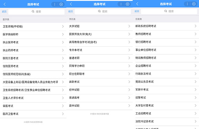Focus the search field in 招录类 panel
The image size is (199, 129).
169,11
